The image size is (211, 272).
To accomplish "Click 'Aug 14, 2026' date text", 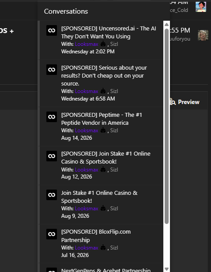I will coord(76,138).
